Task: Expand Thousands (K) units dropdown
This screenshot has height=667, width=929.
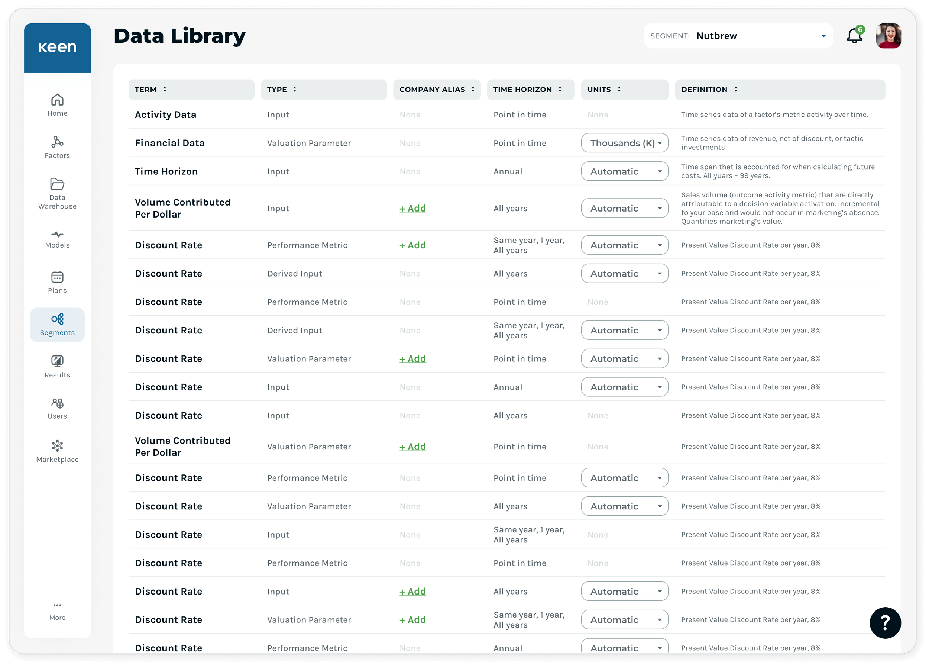Action: pos(624,143)
